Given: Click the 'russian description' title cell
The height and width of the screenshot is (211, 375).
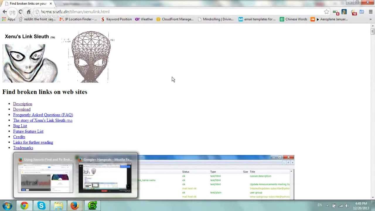Looking at the screenshot, I should [x=260, y=176].
